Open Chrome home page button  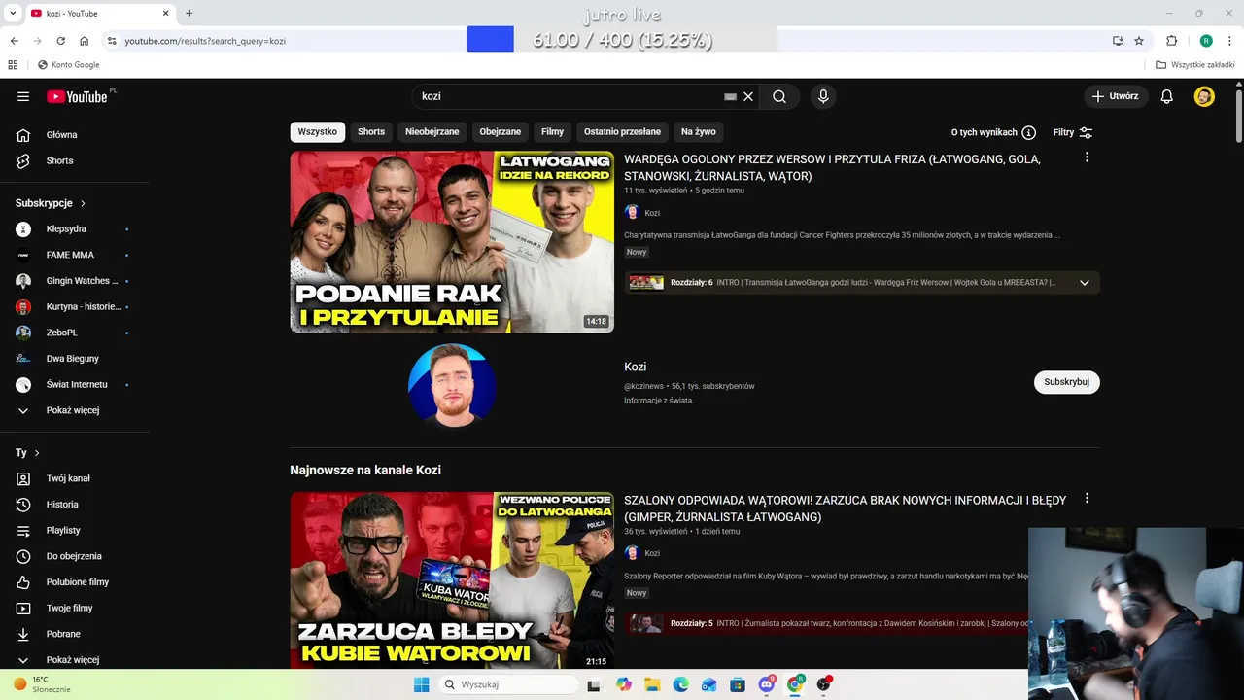85,41
